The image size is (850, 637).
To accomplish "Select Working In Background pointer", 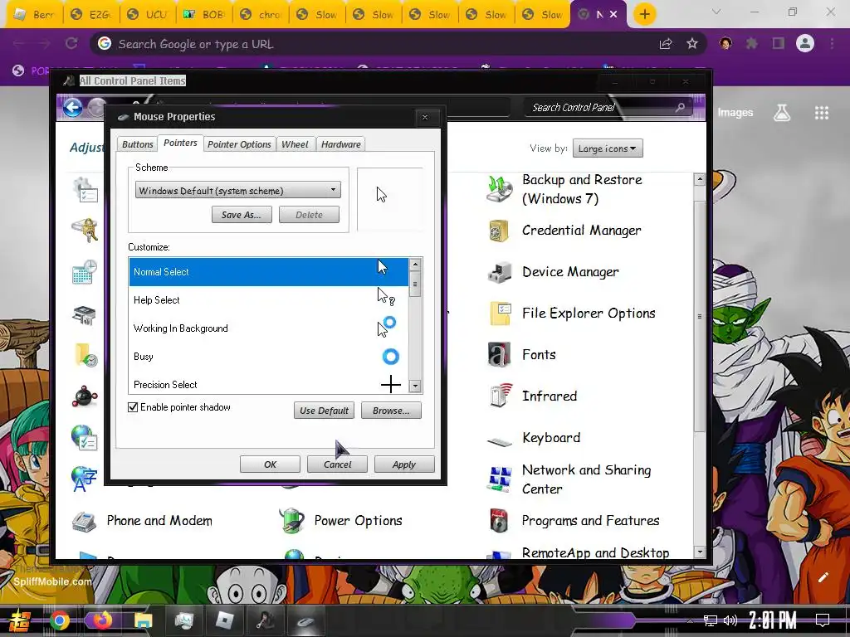I will coord(269,328).
